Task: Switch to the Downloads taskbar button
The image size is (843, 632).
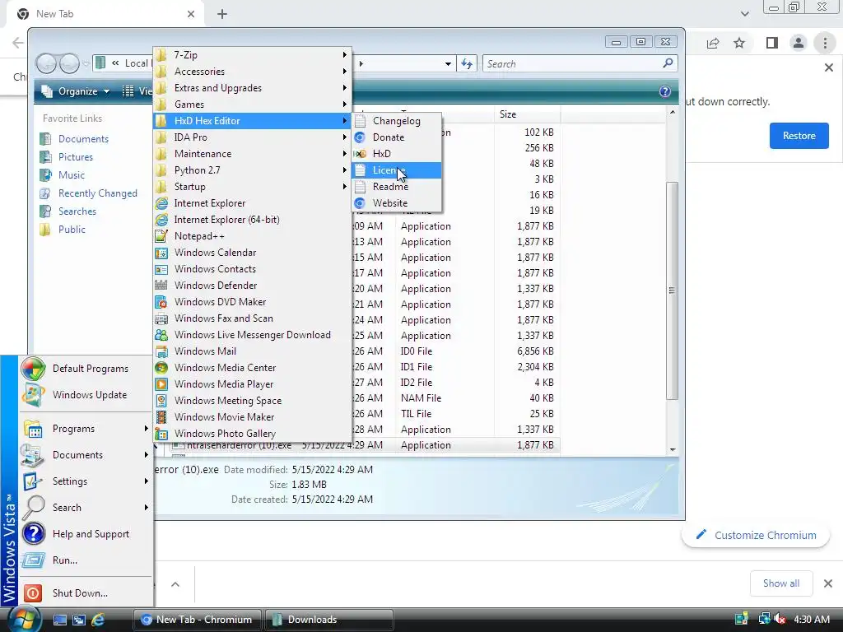Action: tap(329, 620)
